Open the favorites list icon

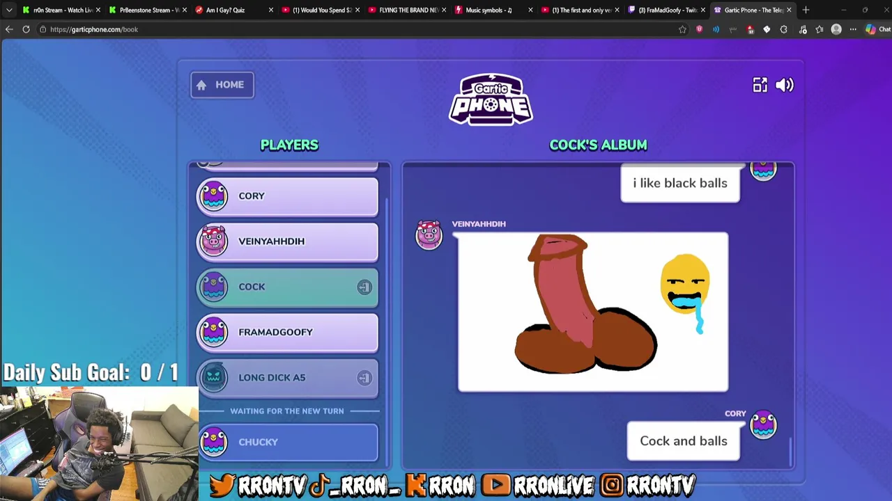(820, 29)
